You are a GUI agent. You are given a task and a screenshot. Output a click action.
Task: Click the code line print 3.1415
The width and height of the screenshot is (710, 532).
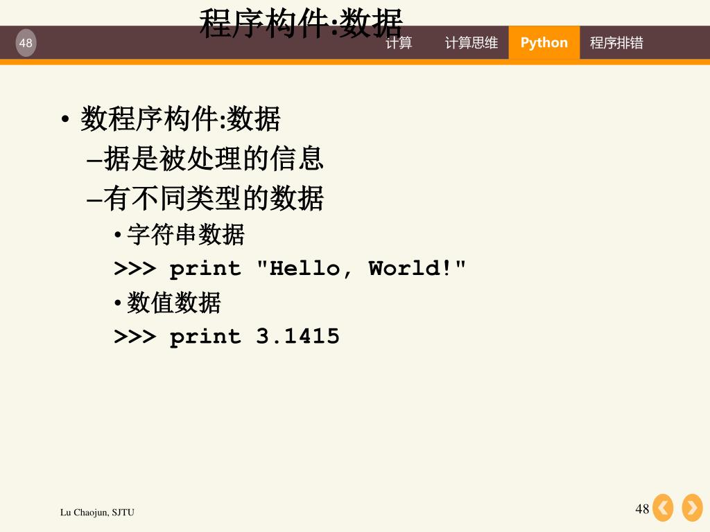[227, 337]
